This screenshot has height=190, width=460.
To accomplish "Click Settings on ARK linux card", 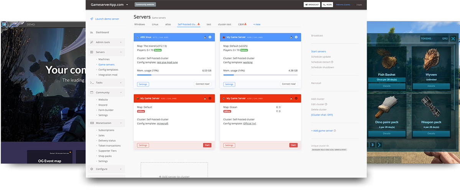I will pos(143,84).
